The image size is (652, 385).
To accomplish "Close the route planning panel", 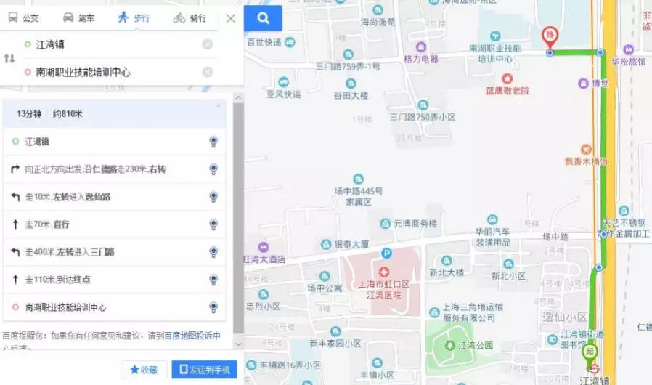I will [230, 18].
